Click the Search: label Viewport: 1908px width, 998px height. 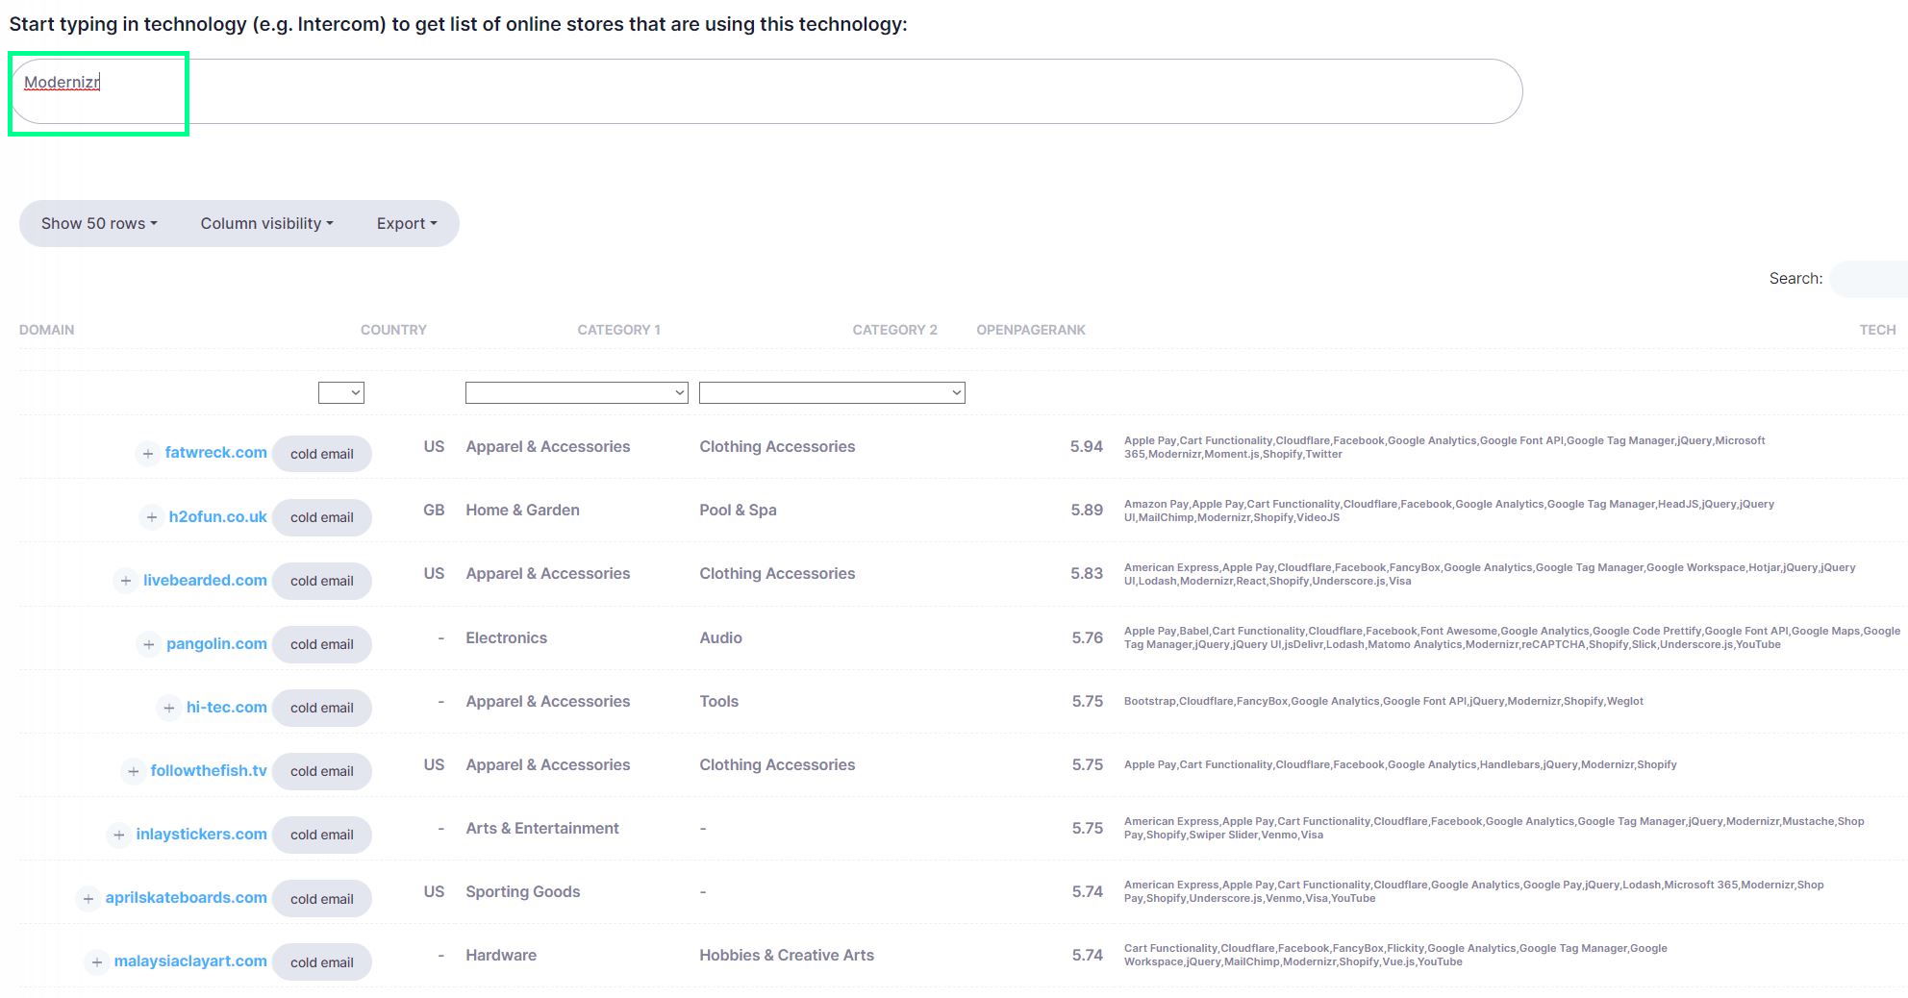[1795, 278]
